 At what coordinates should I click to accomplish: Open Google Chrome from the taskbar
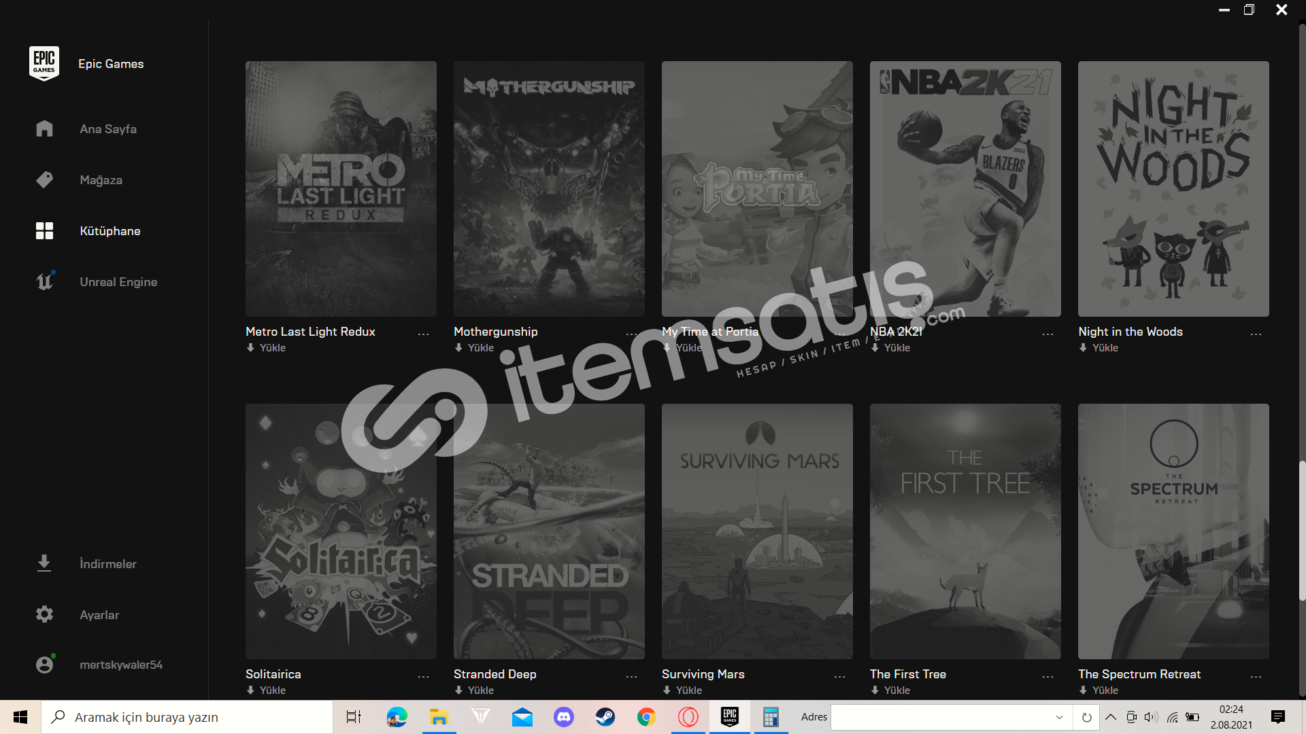(646, 717)
